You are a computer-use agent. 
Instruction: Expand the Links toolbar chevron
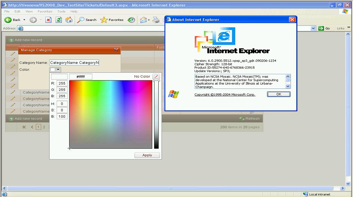tap(349, 27)
